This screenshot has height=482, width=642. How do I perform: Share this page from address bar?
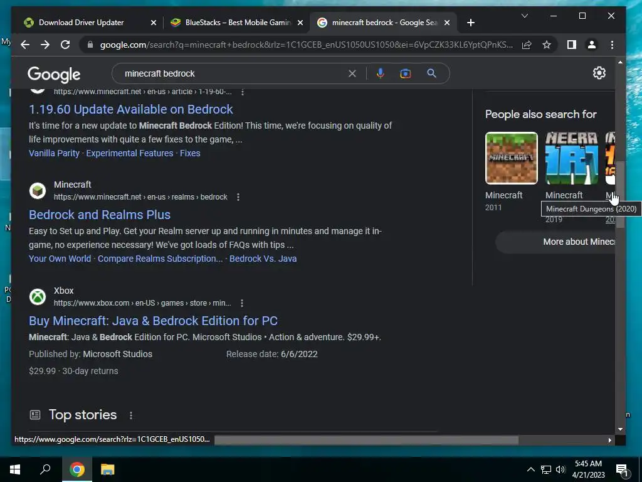pyautogui.click(x=527, y=45)
